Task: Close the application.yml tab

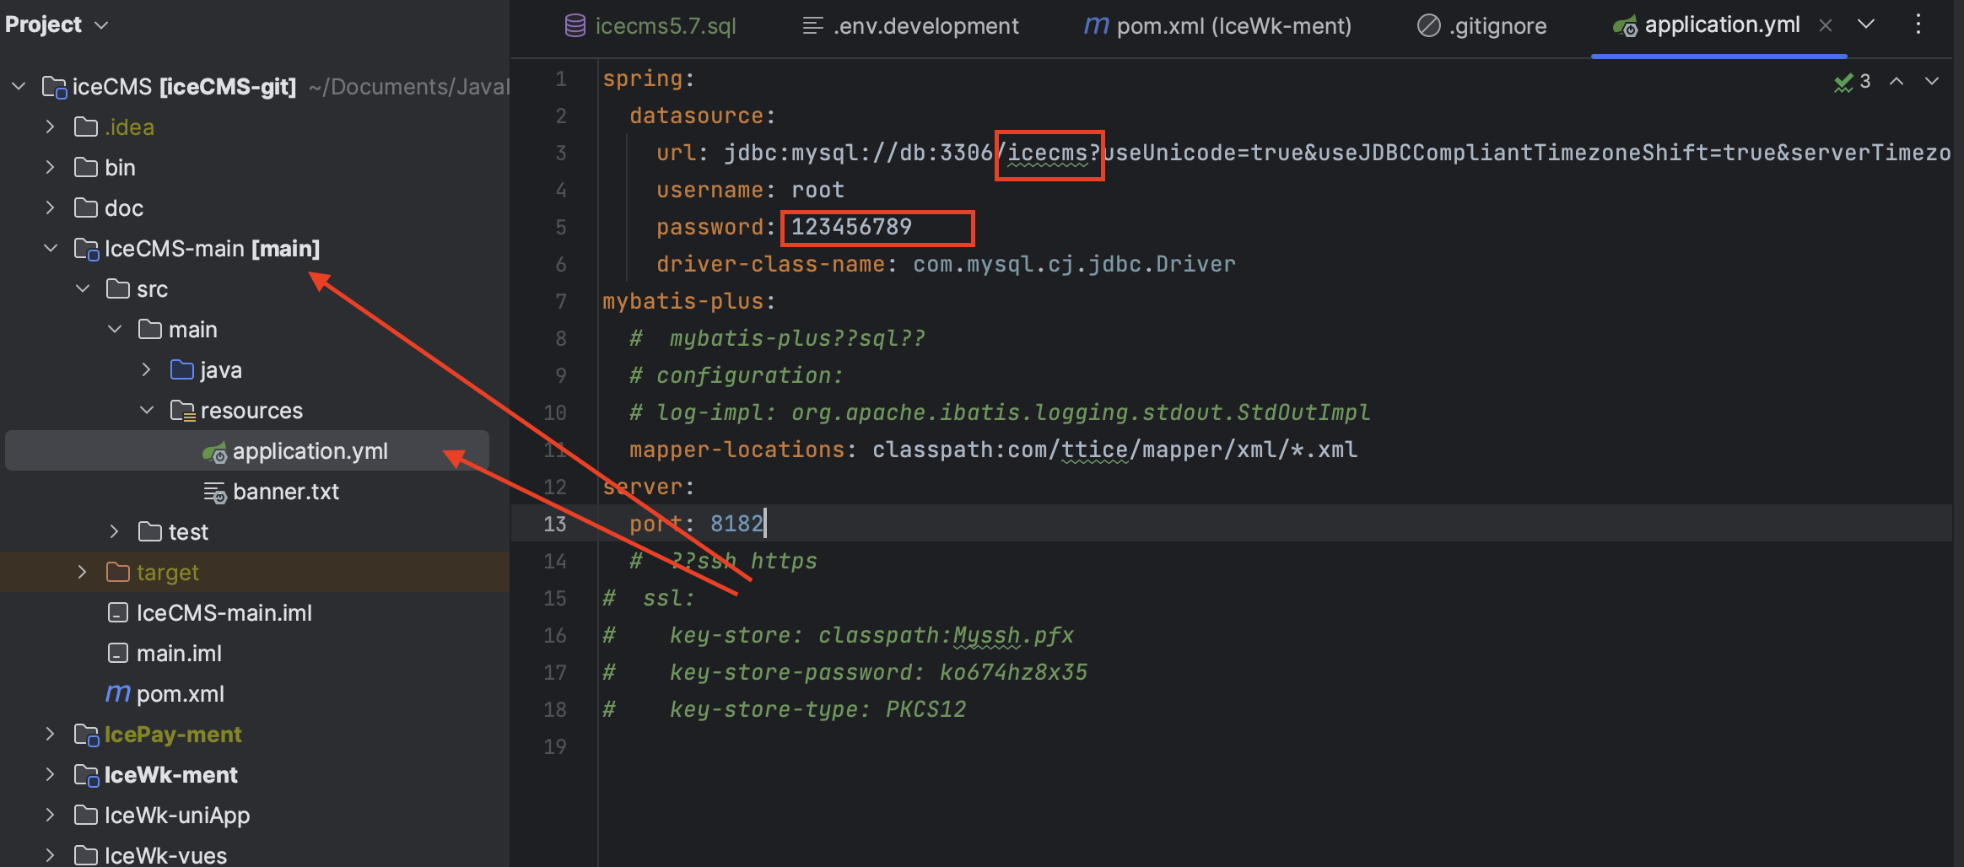Action: click(1826, 25)
